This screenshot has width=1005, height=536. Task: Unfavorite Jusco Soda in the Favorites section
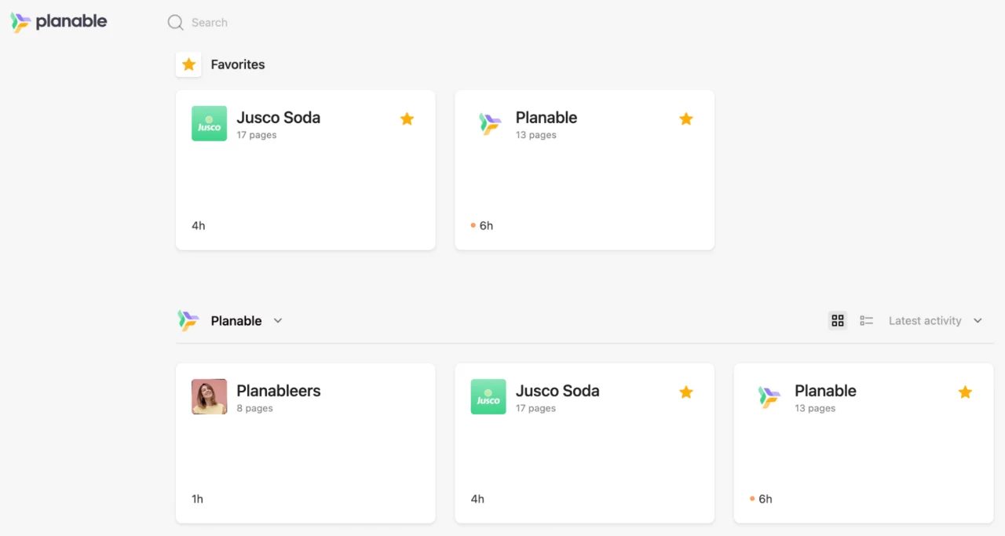point(407,119)
